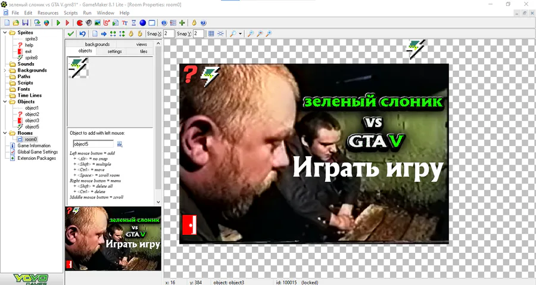The width and height of the screenshot is (536, 285).
Task: Open an existing game file
Action: [15, 23]
